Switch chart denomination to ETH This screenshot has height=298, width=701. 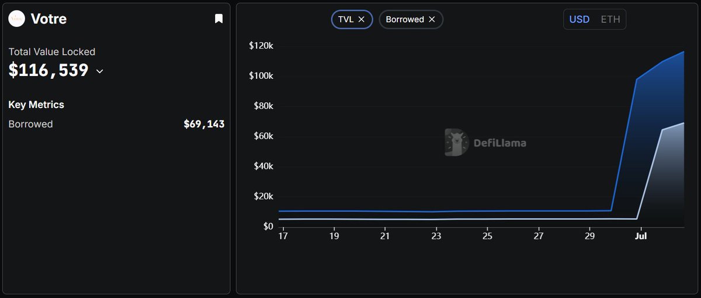coord(610,19)
